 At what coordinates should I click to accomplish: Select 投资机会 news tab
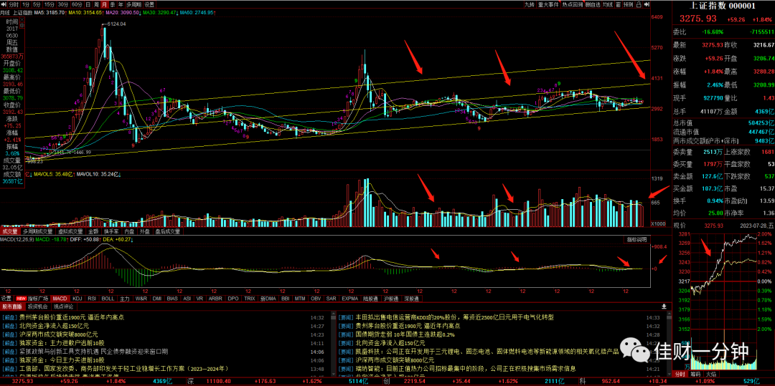[x=38, y=306]
